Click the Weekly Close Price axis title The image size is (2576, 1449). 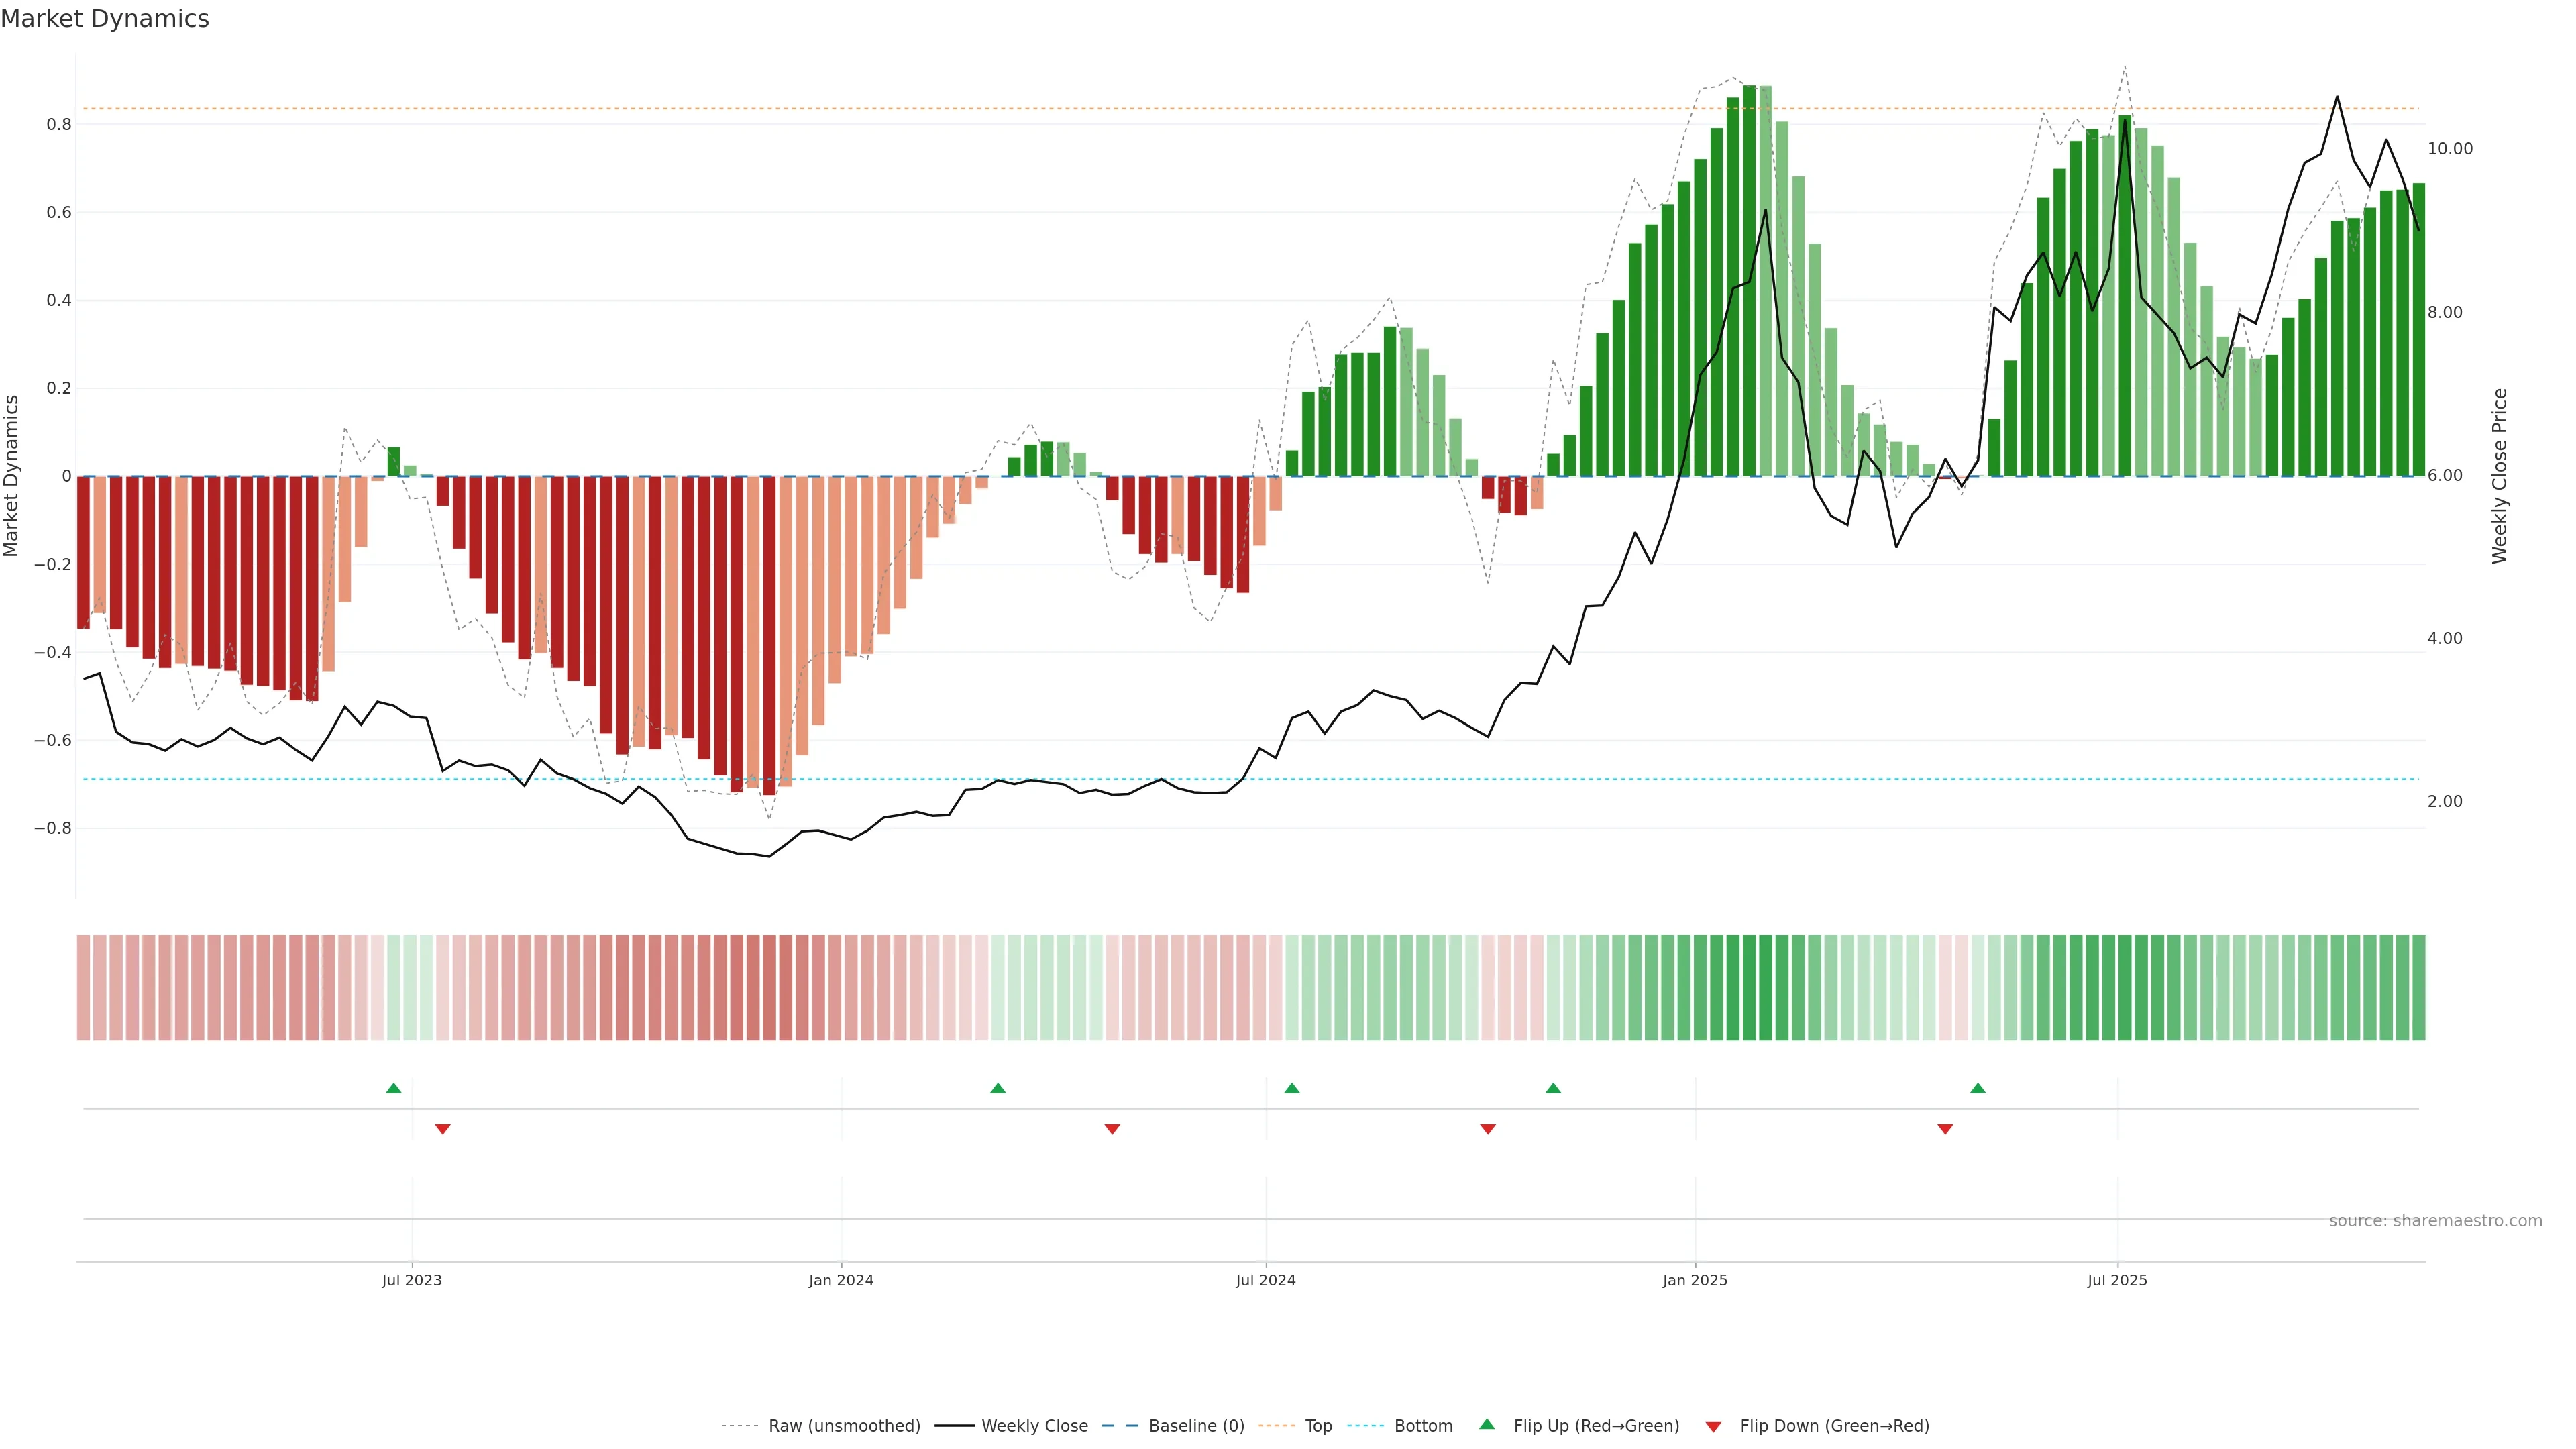[2500, 476]
